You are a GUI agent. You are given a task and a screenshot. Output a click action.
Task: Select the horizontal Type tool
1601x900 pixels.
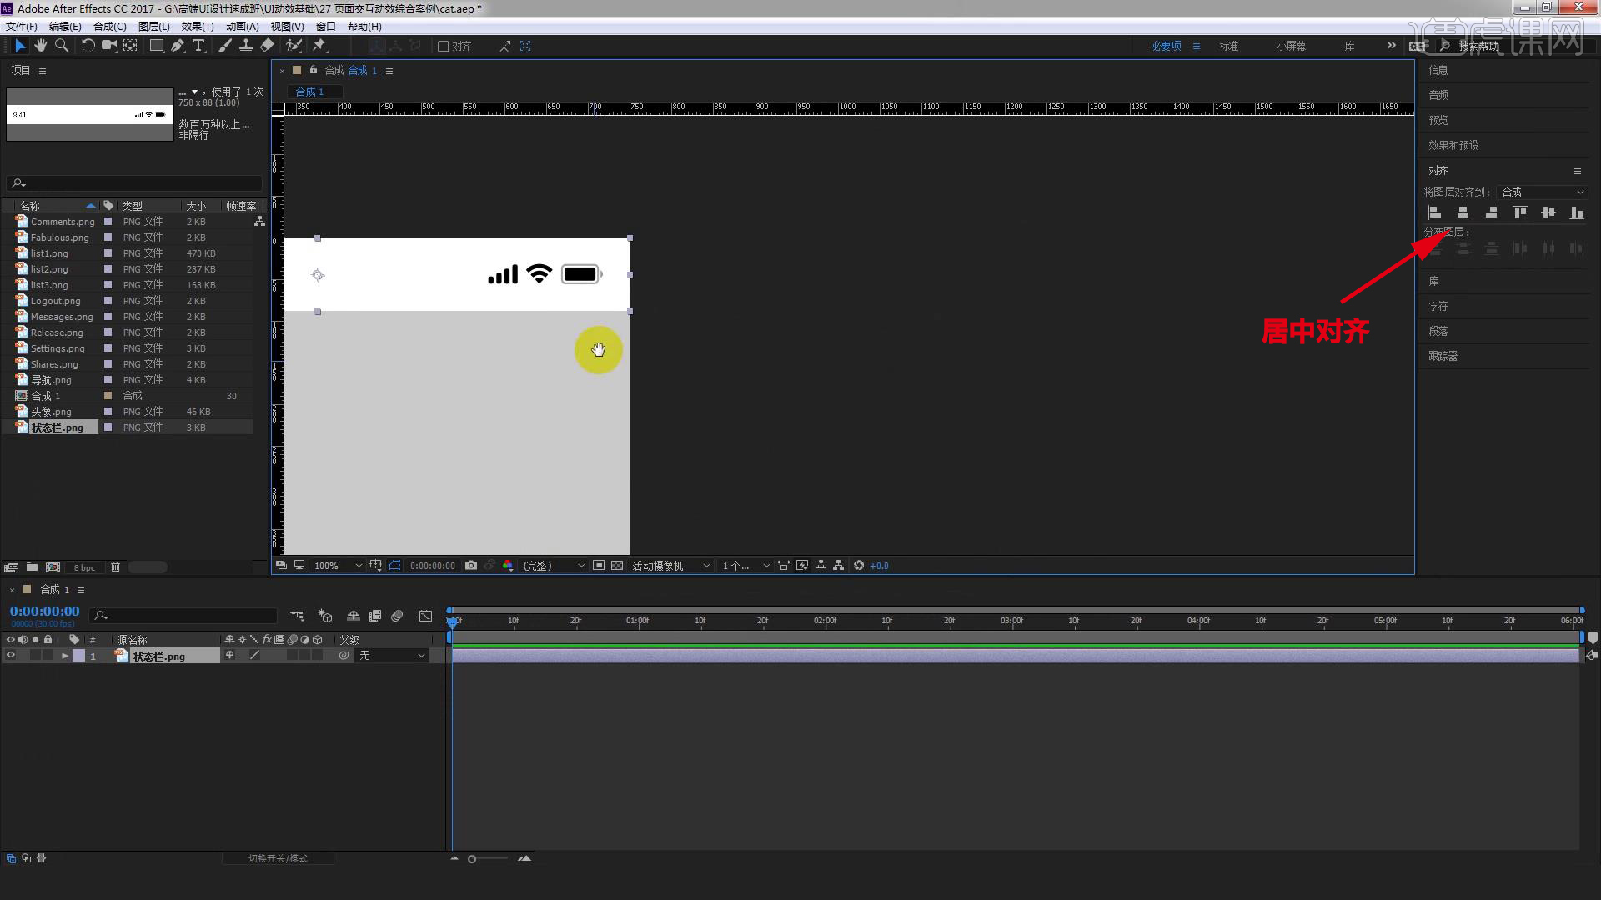tap(198, 46)
